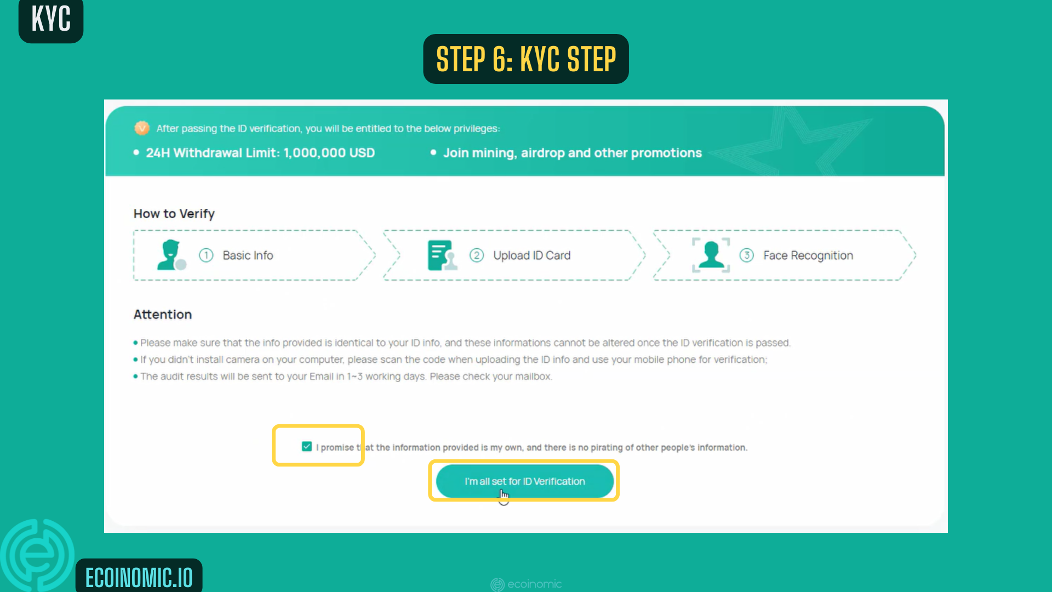The image size is (1052, 592).
Task: Toggle the ID verification promise checkbox
Action: 306,447
